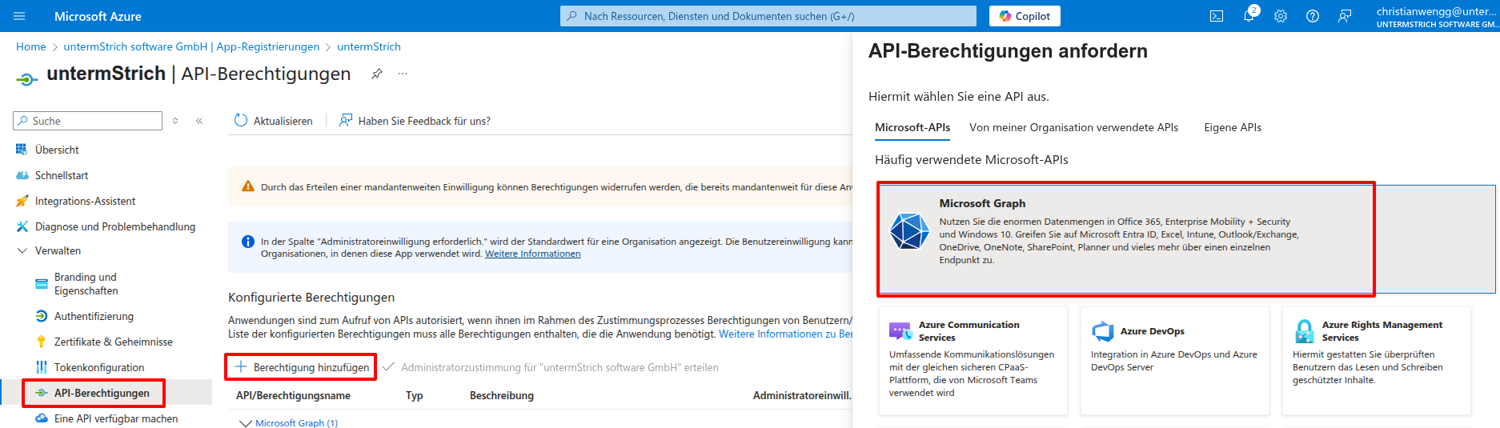Expand the Microsoft Graph (1) permissions row

tap(246, 422)
